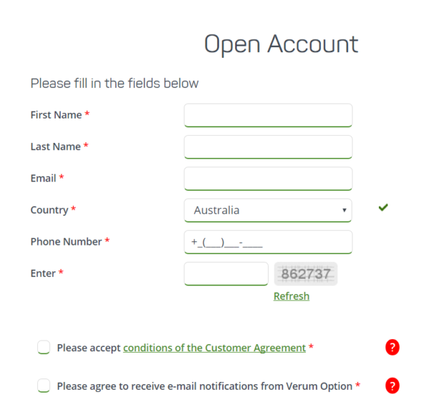Tick the e-mail notifications agreement checkbox

click(44, 386)
